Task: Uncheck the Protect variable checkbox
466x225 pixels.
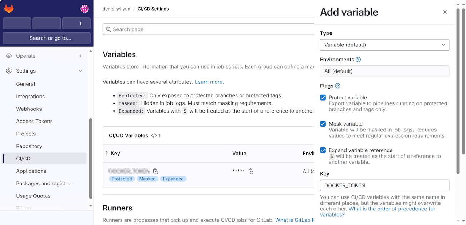Action: 323,98
